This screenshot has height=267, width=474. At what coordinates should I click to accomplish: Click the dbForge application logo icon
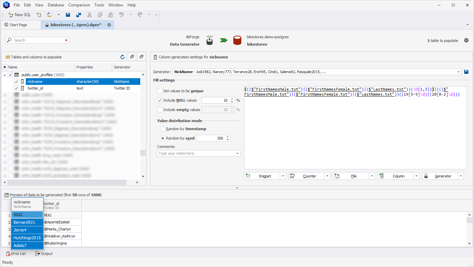6,5
